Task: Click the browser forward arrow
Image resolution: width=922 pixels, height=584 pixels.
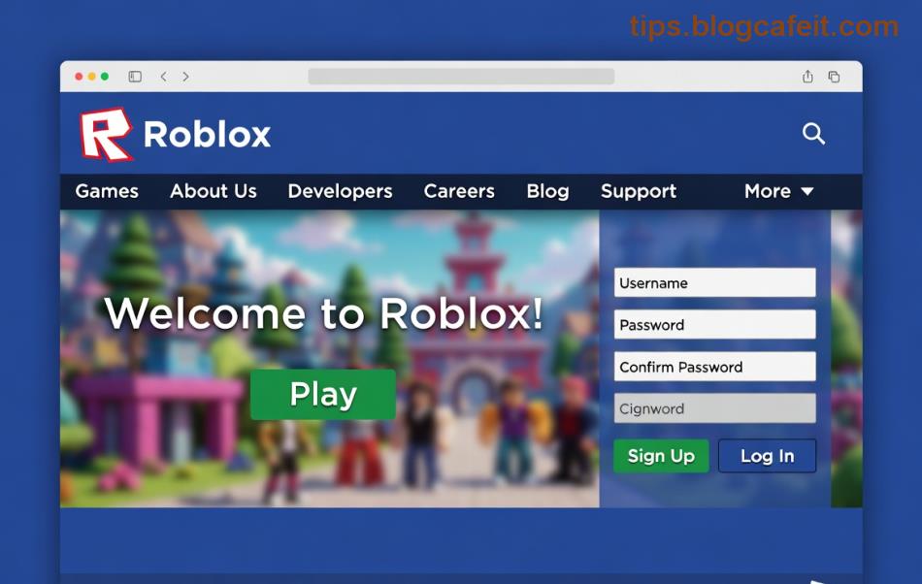Action: (185, 76)
